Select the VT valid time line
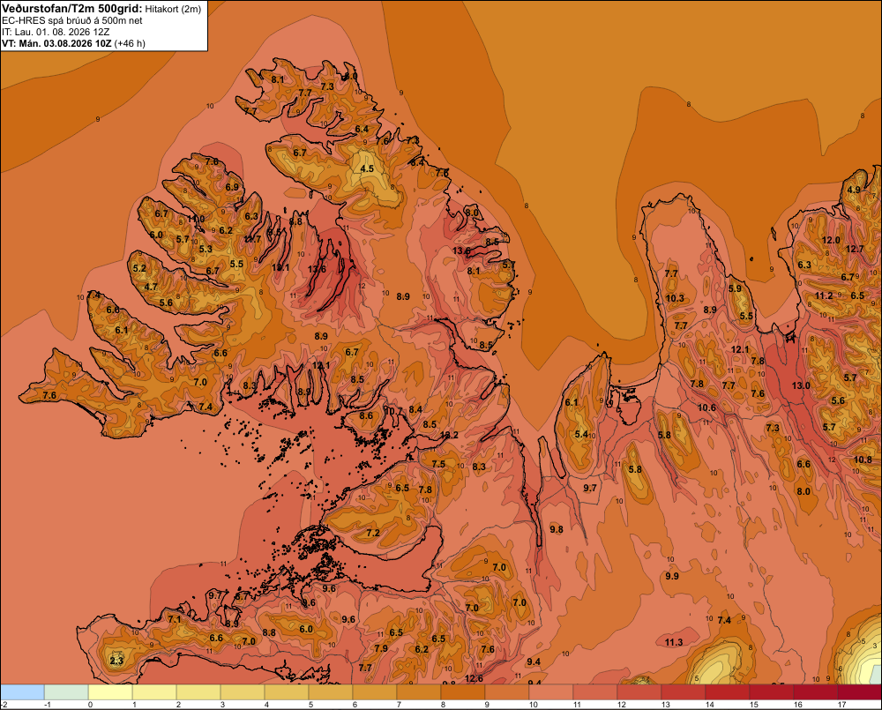This screenshot has width=882, height=710. click(74, 43)
